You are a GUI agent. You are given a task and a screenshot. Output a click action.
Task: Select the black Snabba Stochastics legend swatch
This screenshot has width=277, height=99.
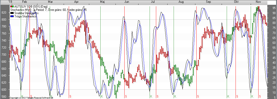point(12,13)
